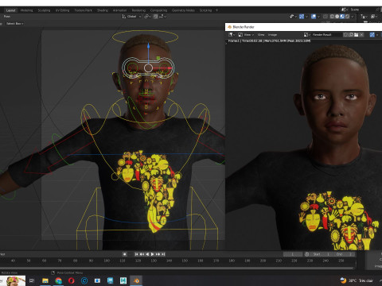Viewport: 382px width, 286px height.
Task: Open editor type menu in Blender Render window
Action: pyautogui.click(x=232, y=35)
